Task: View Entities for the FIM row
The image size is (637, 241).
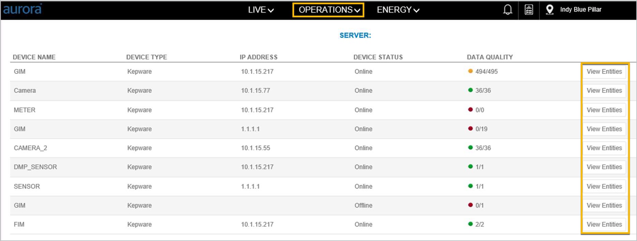Action: [604, 225]
